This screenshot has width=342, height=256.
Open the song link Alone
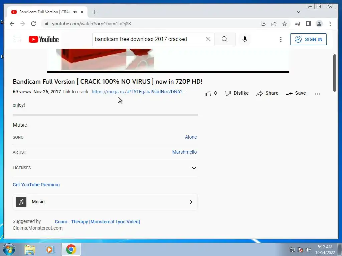point(191,137)
